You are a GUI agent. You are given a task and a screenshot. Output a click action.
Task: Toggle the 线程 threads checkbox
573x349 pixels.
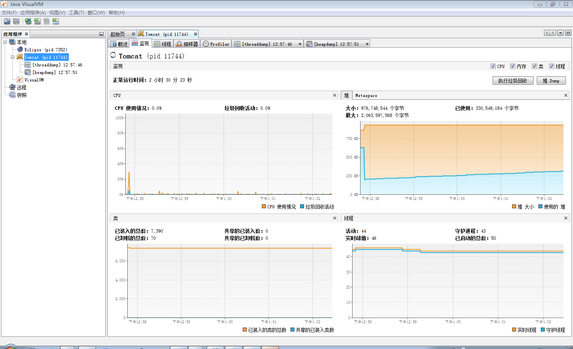click(x=552, y=66)
